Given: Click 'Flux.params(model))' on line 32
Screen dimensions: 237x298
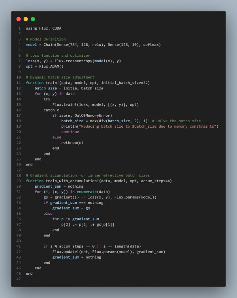Looking at the screenshot, I should [x=135, y=197].
